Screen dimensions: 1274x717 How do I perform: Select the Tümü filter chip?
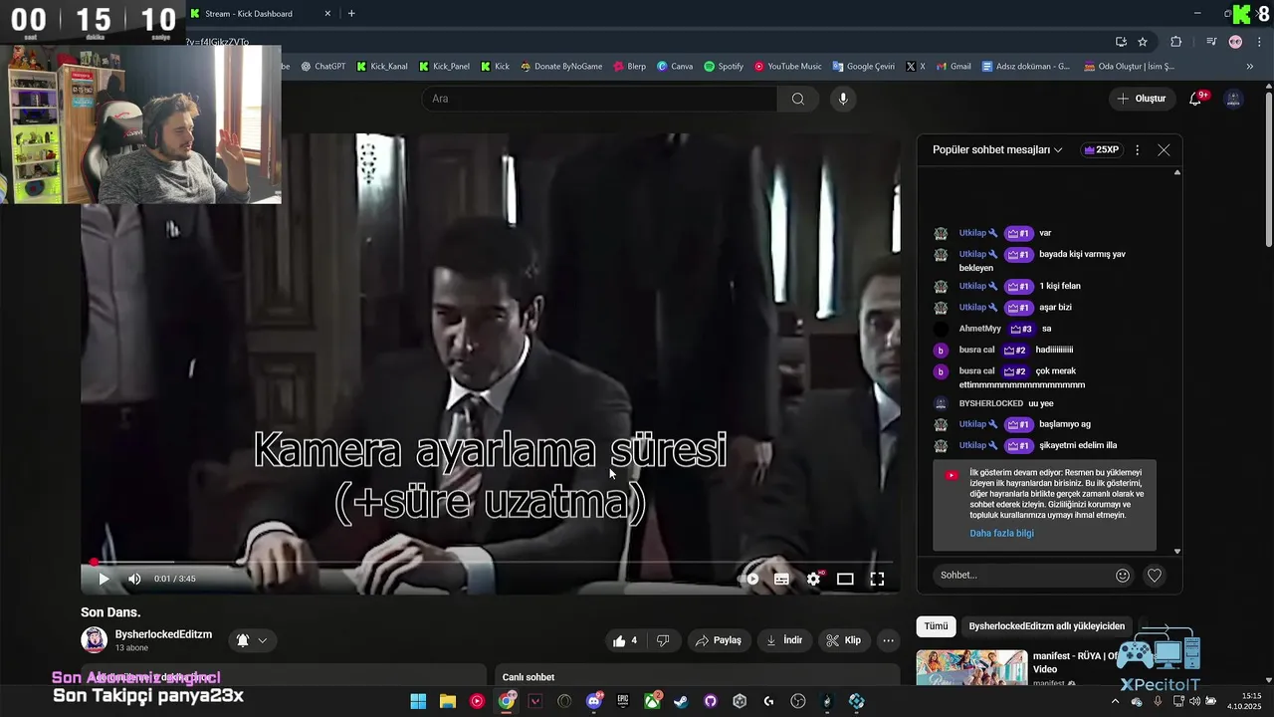coord(936,626)
